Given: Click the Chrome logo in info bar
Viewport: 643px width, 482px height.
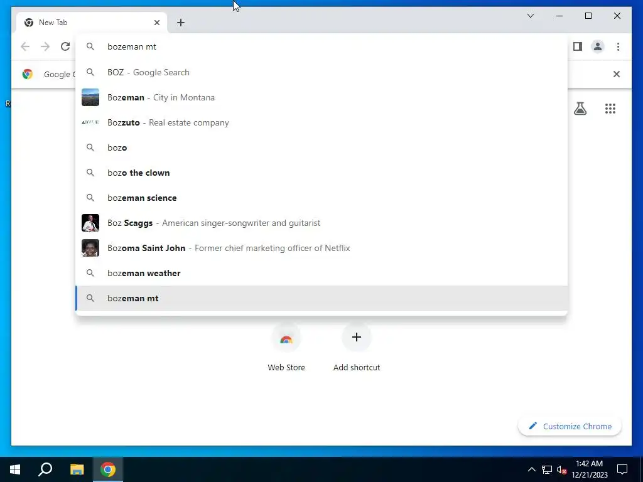Looking at the screenshot, I should [28, 74].
